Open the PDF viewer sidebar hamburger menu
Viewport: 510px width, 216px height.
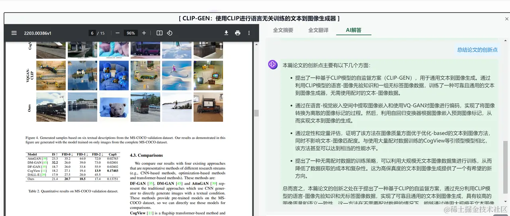pos(14,33)
